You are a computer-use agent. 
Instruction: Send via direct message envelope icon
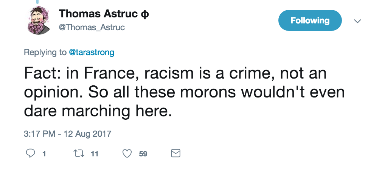175,153
